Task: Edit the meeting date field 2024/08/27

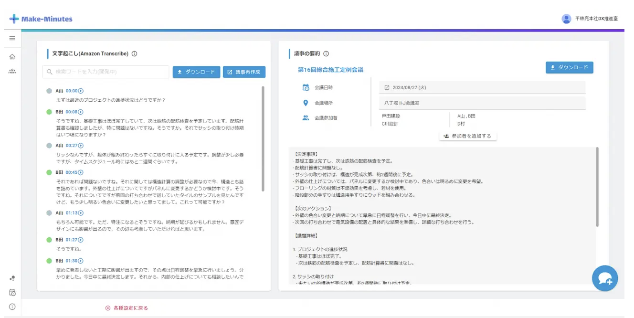Action: (x=482, y=88)
